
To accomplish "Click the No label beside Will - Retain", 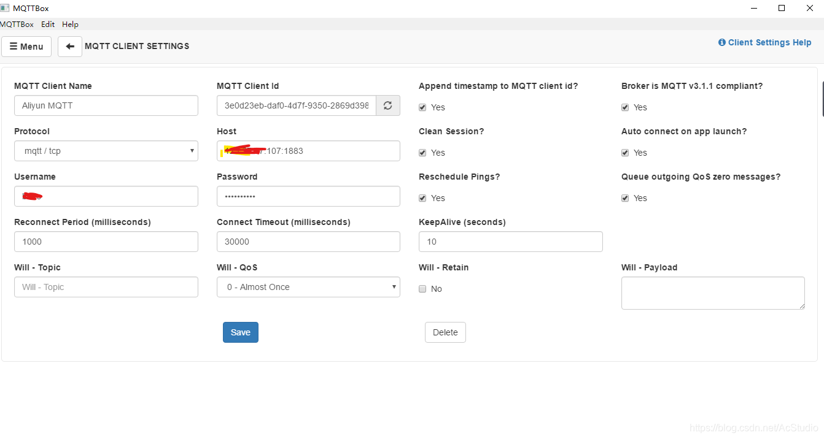I will point(437,289).
